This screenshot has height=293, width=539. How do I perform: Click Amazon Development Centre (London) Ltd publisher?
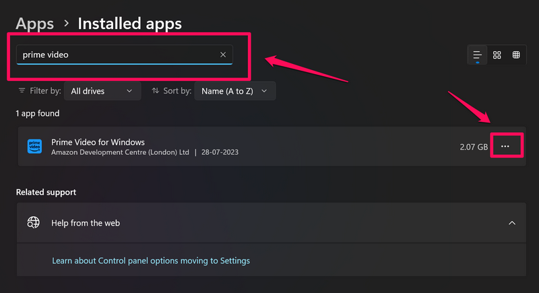coord(120,152)
